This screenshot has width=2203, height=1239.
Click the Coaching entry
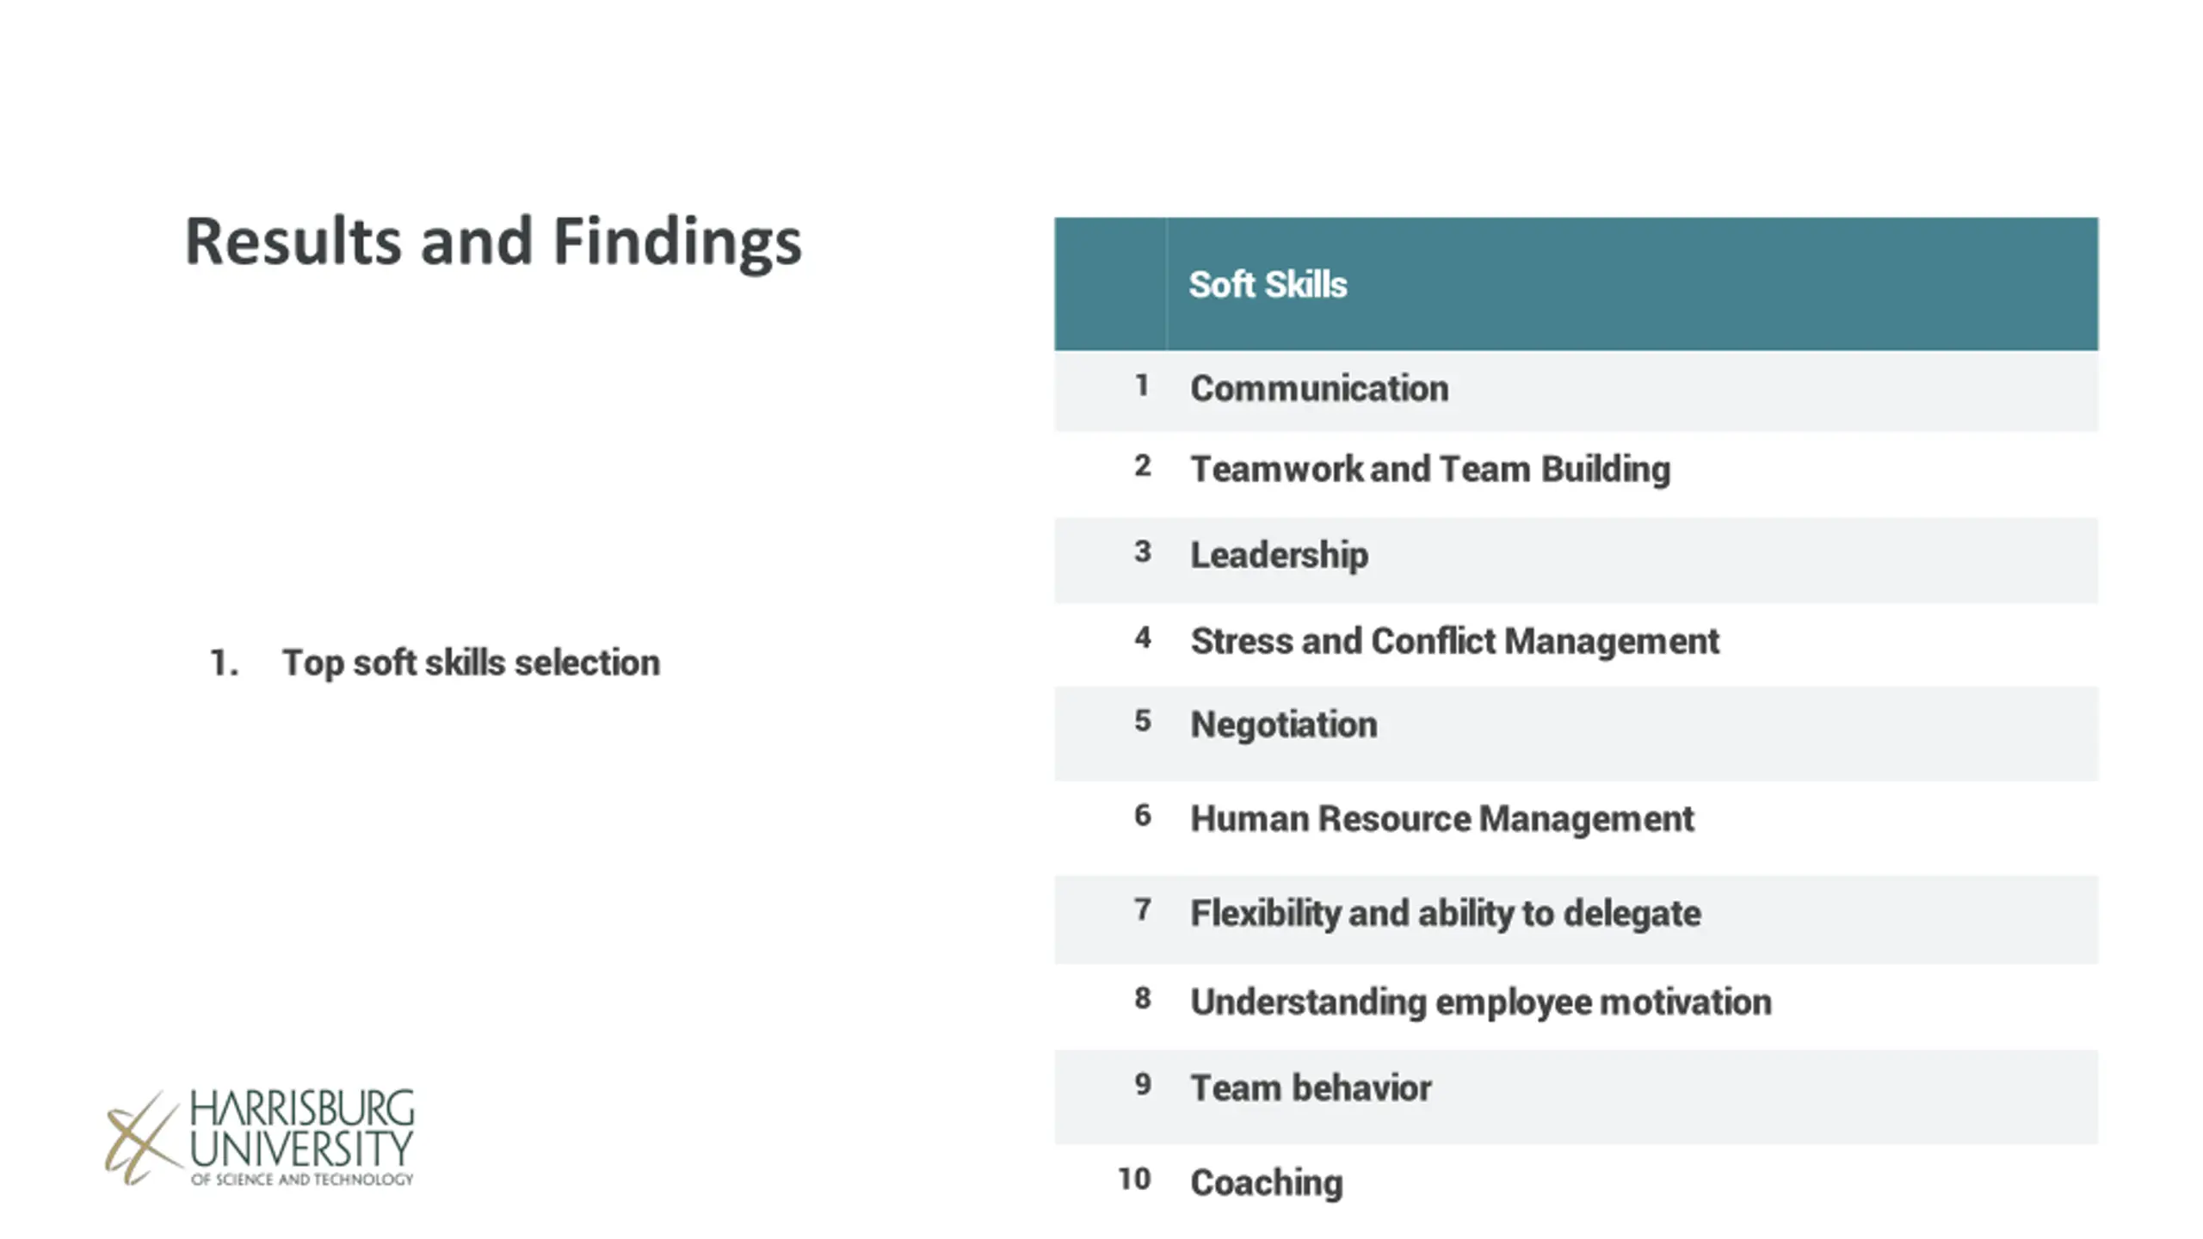(1266, 1184)
